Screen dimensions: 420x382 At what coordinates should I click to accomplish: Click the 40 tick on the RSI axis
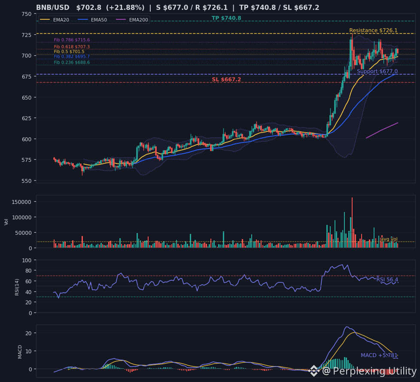[x=28, y=292]
